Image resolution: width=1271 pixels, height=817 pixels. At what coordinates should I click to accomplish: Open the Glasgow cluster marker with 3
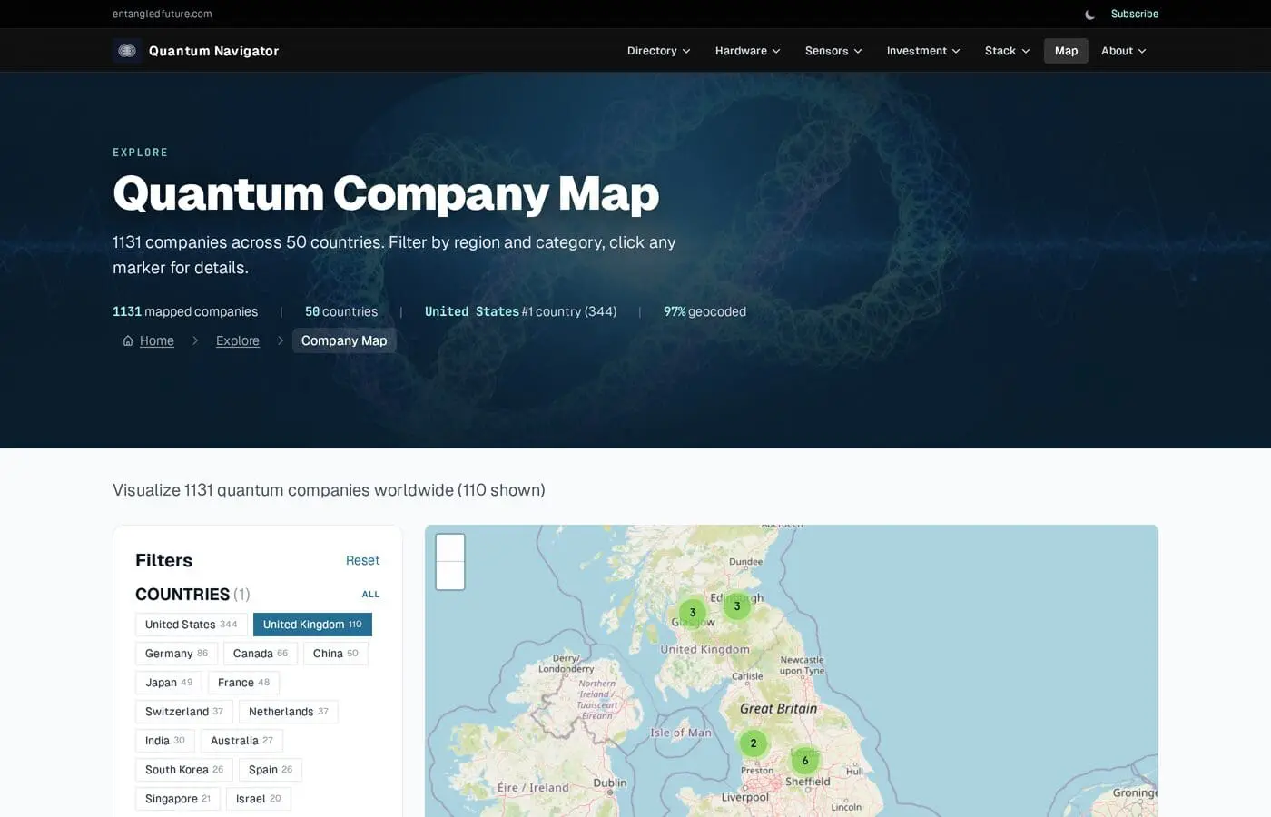tap(693, 613)
